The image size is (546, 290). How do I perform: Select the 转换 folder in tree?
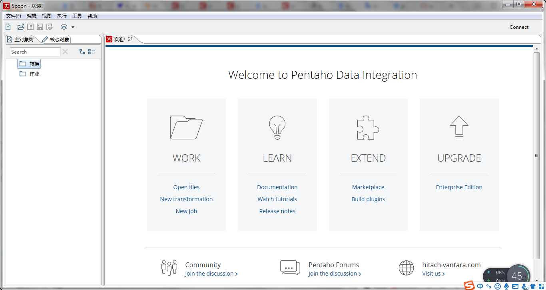(x=30, y=64)
